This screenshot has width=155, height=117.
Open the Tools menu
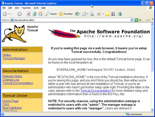click(x=36, y=8)
